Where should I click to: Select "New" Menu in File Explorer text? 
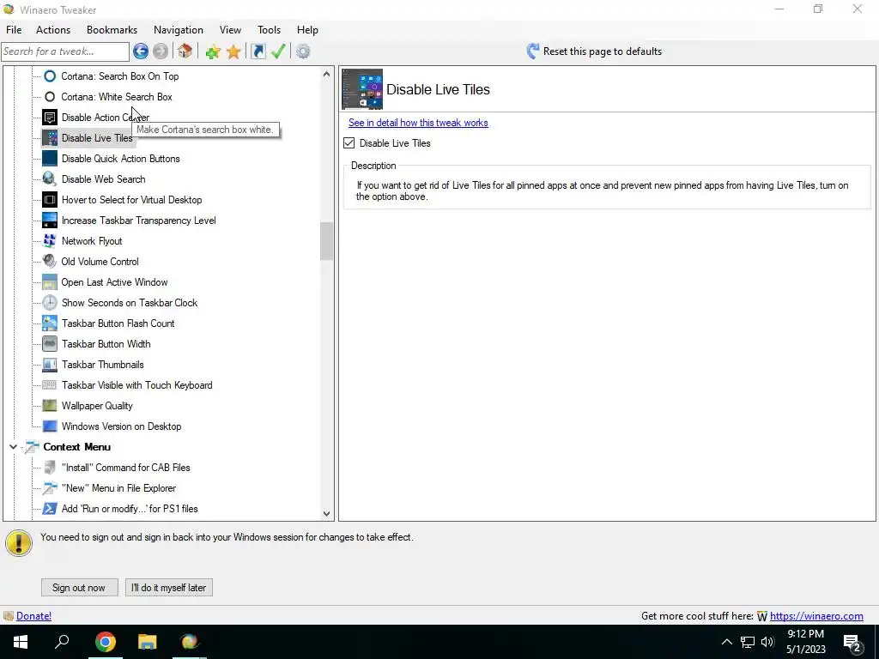(118, 488)
